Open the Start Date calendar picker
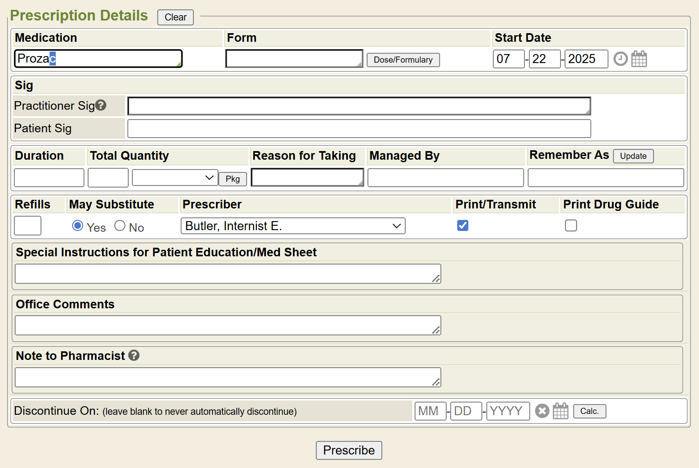Viewport: 699px width, 468px height. 639,59
